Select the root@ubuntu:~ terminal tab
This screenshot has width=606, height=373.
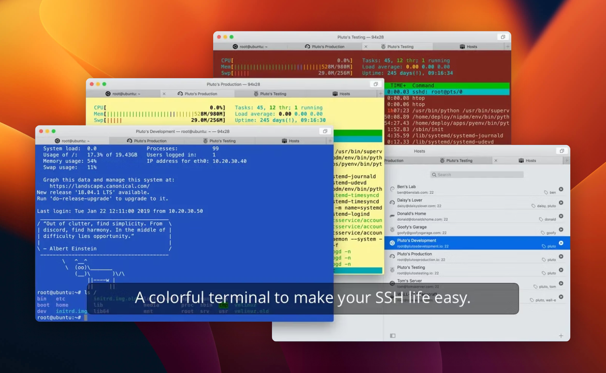[x=73, y=141]
